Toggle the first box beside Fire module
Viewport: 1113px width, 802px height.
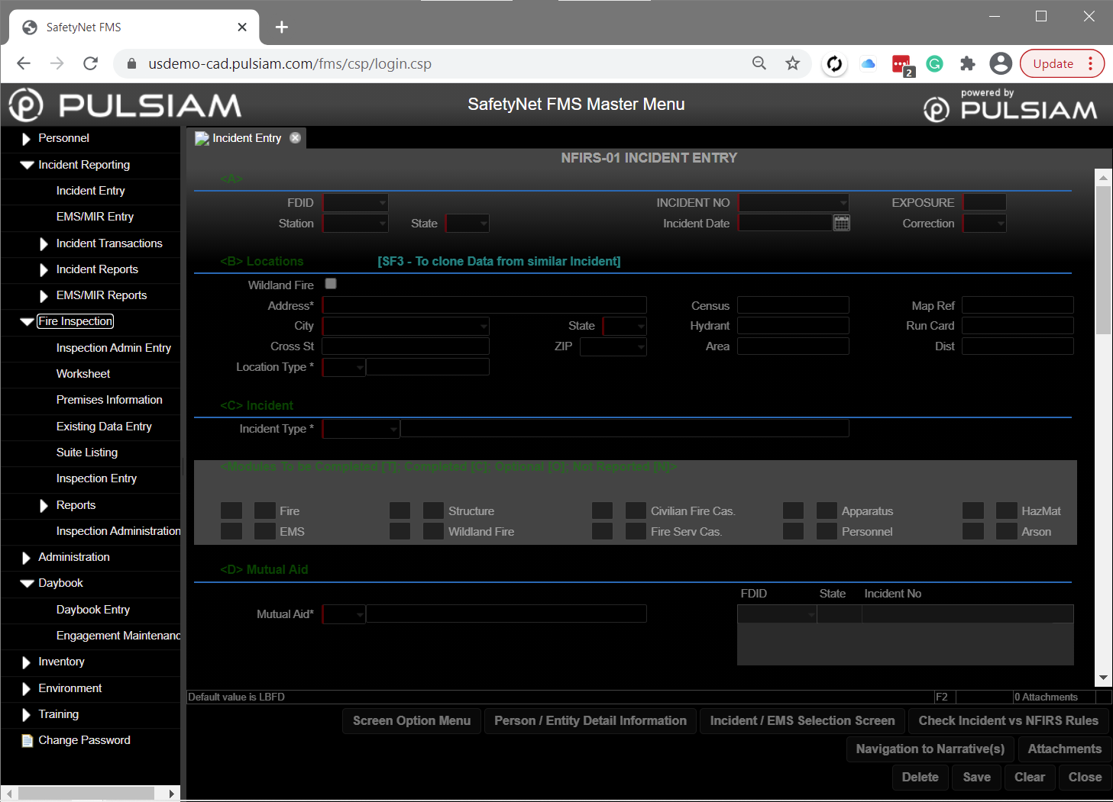click(x=231, y=511)
